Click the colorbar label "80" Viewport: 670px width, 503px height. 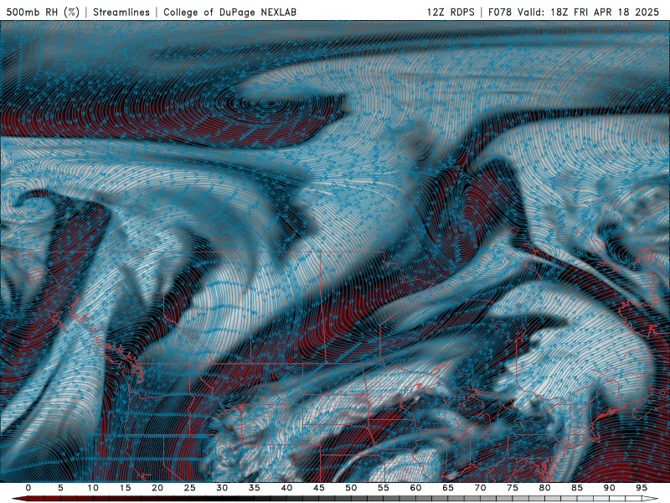point(545,488)
